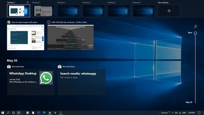Click the 'How to create impact' window title
204x115 pixels.
pos(25,22)
